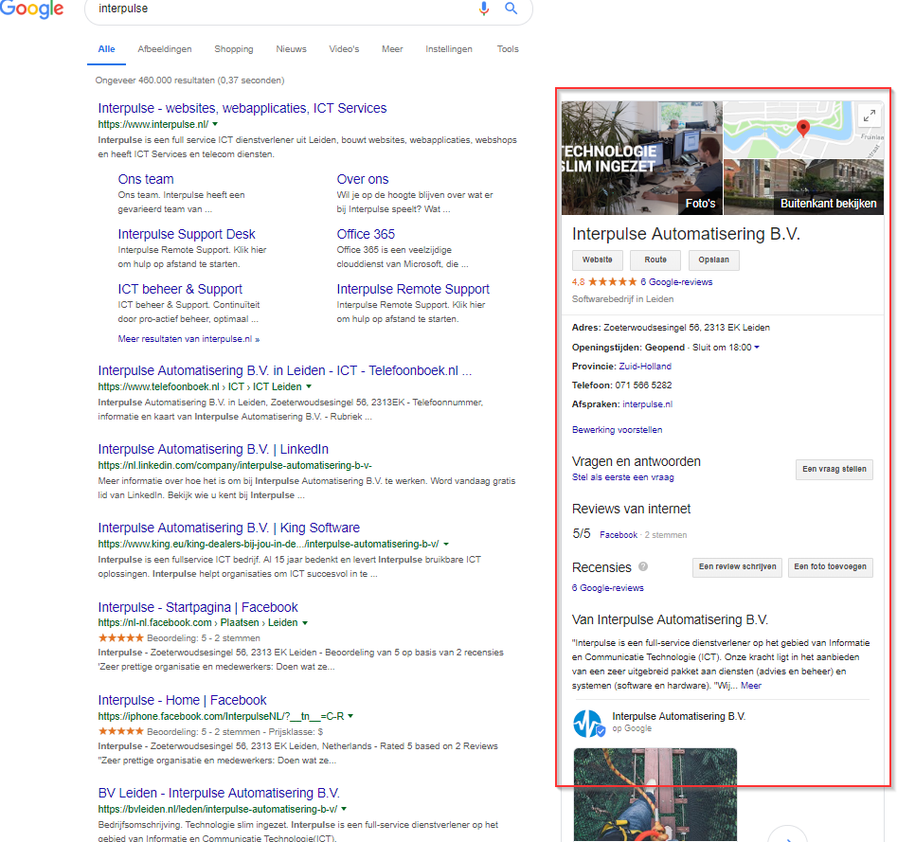
Task: Click Een foto toevoegen button
Action: [830, 567]
